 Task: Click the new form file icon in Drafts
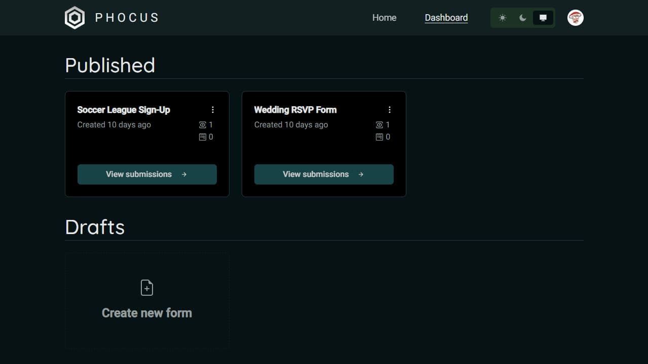(x=146, y=287)
